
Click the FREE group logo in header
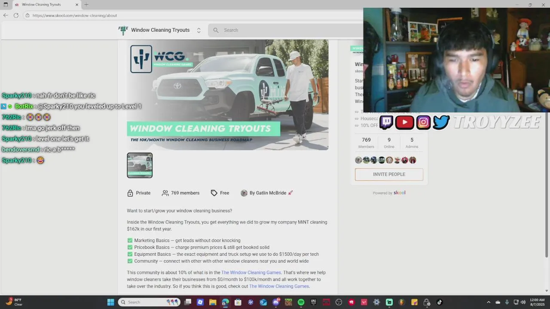123,30
